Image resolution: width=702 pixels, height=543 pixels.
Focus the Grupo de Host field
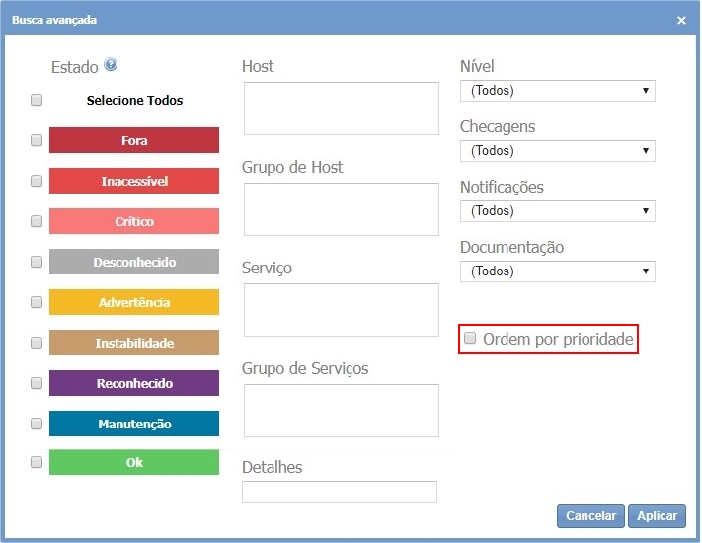click(x=341, y=209)
